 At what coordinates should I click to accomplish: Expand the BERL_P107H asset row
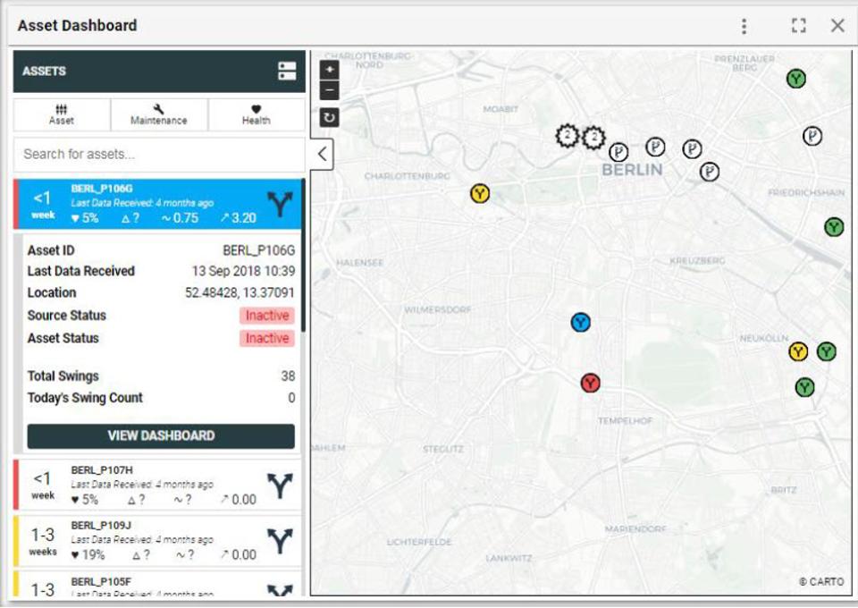click(159, 484)
